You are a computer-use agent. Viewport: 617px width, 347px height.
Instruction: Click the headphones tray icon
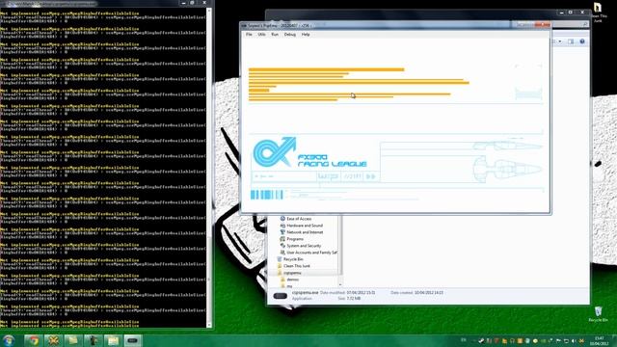[x=512, y=340]
